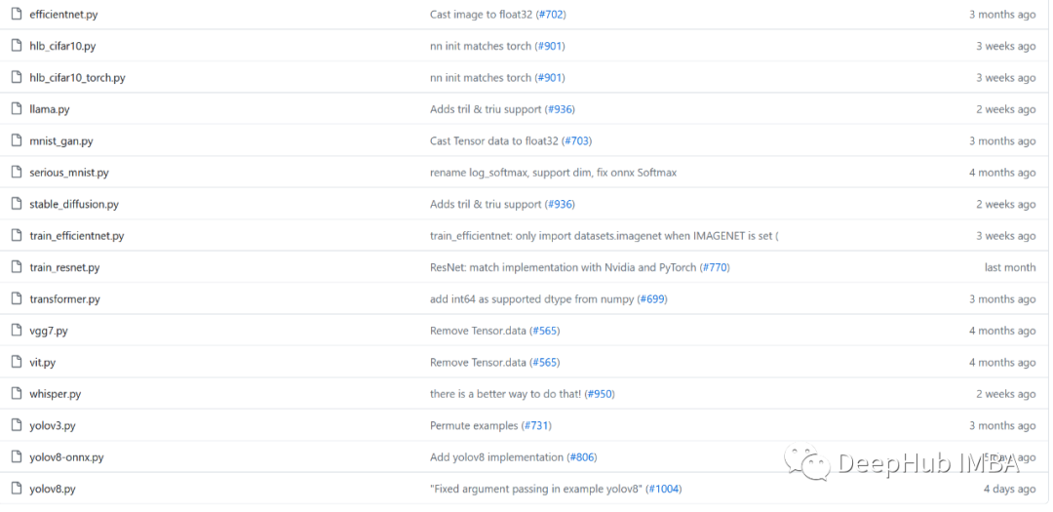Open the hlb_cifar10.py file
The width and height of the screenshot is (1053, 512).
[62, 46]
